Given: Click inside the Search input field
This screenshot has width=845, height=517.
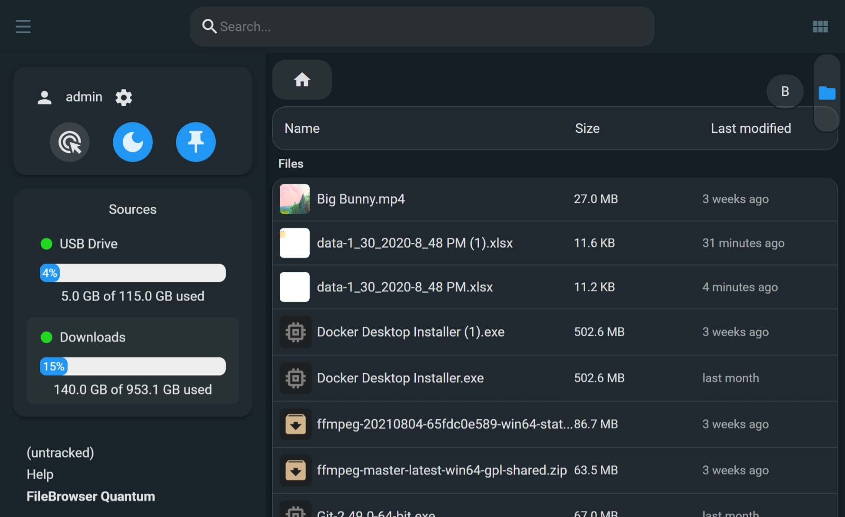Looking at the screenshot, I should [422, 27].
